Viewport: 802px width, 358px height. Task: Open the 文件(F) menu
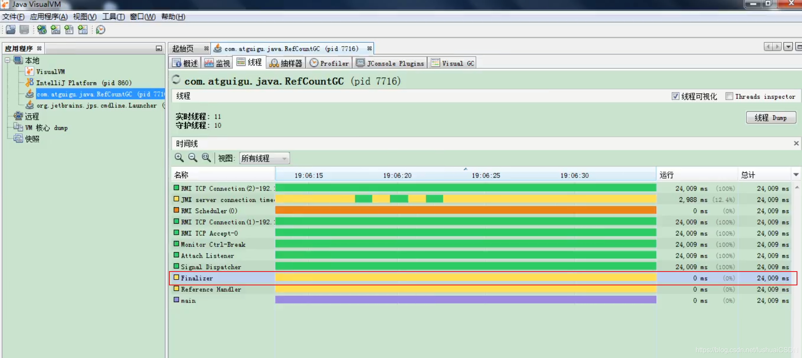click(13, 17)
